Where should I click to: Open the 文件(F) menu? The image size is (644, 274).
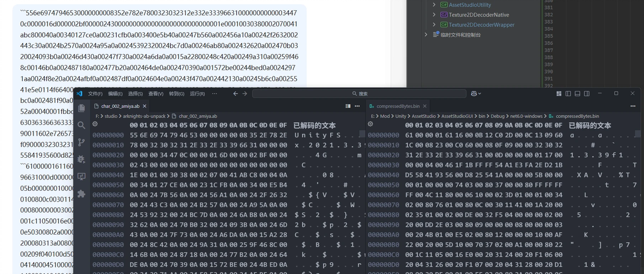coord(95,93)
